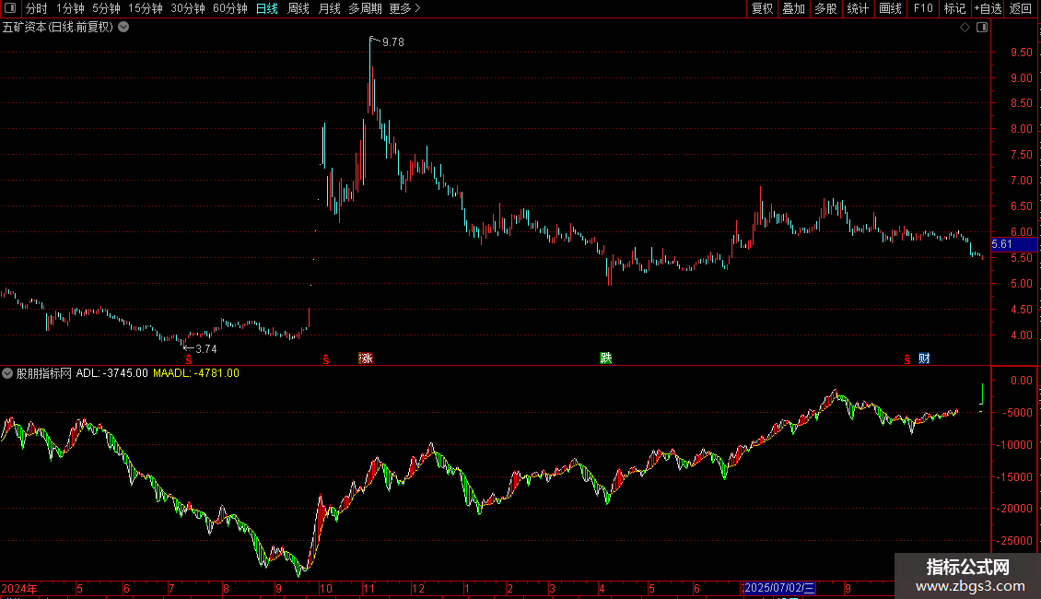Click the blue 财 financial marker

[x=924, y=358]
